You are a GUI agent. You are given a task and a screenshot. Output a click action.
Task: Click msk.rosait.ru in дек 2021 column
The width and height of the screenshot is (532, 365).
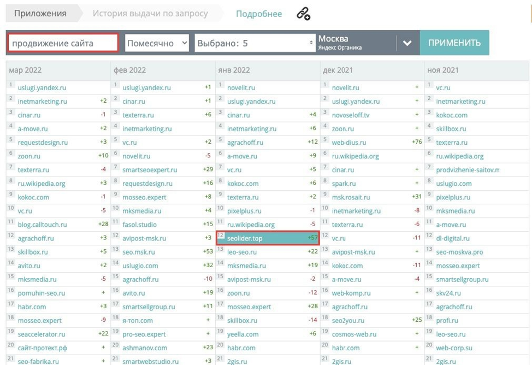[351, 197]
